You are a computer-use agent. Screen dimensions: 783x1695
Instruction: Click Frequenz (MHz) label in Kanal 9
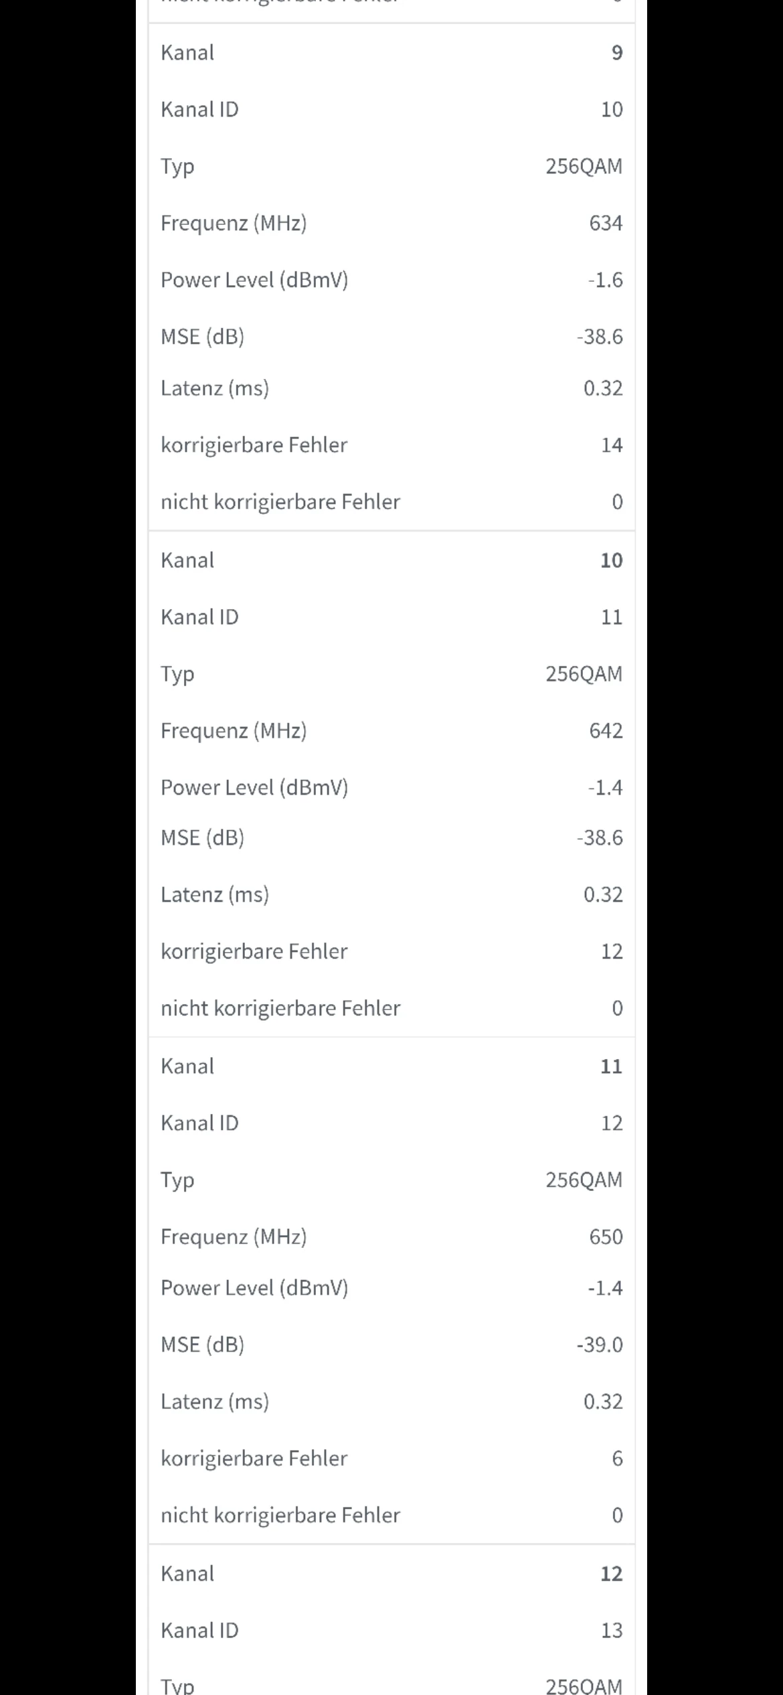click(x=234, y=223)
